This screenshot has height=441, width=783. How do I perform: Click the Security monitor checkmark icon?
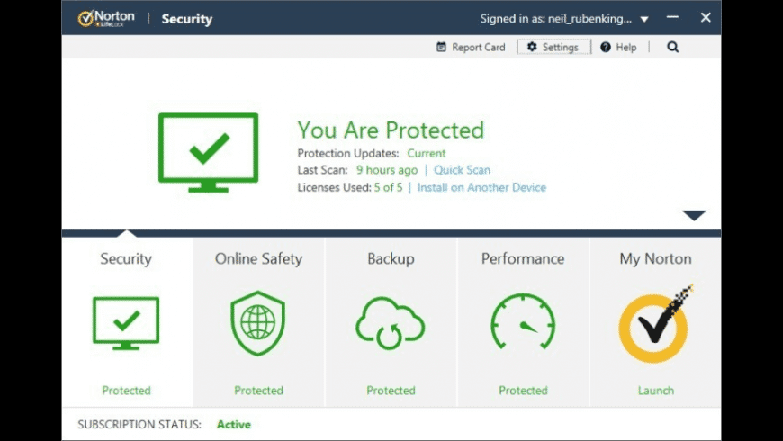pyautogui.click(x=126, y=322)
